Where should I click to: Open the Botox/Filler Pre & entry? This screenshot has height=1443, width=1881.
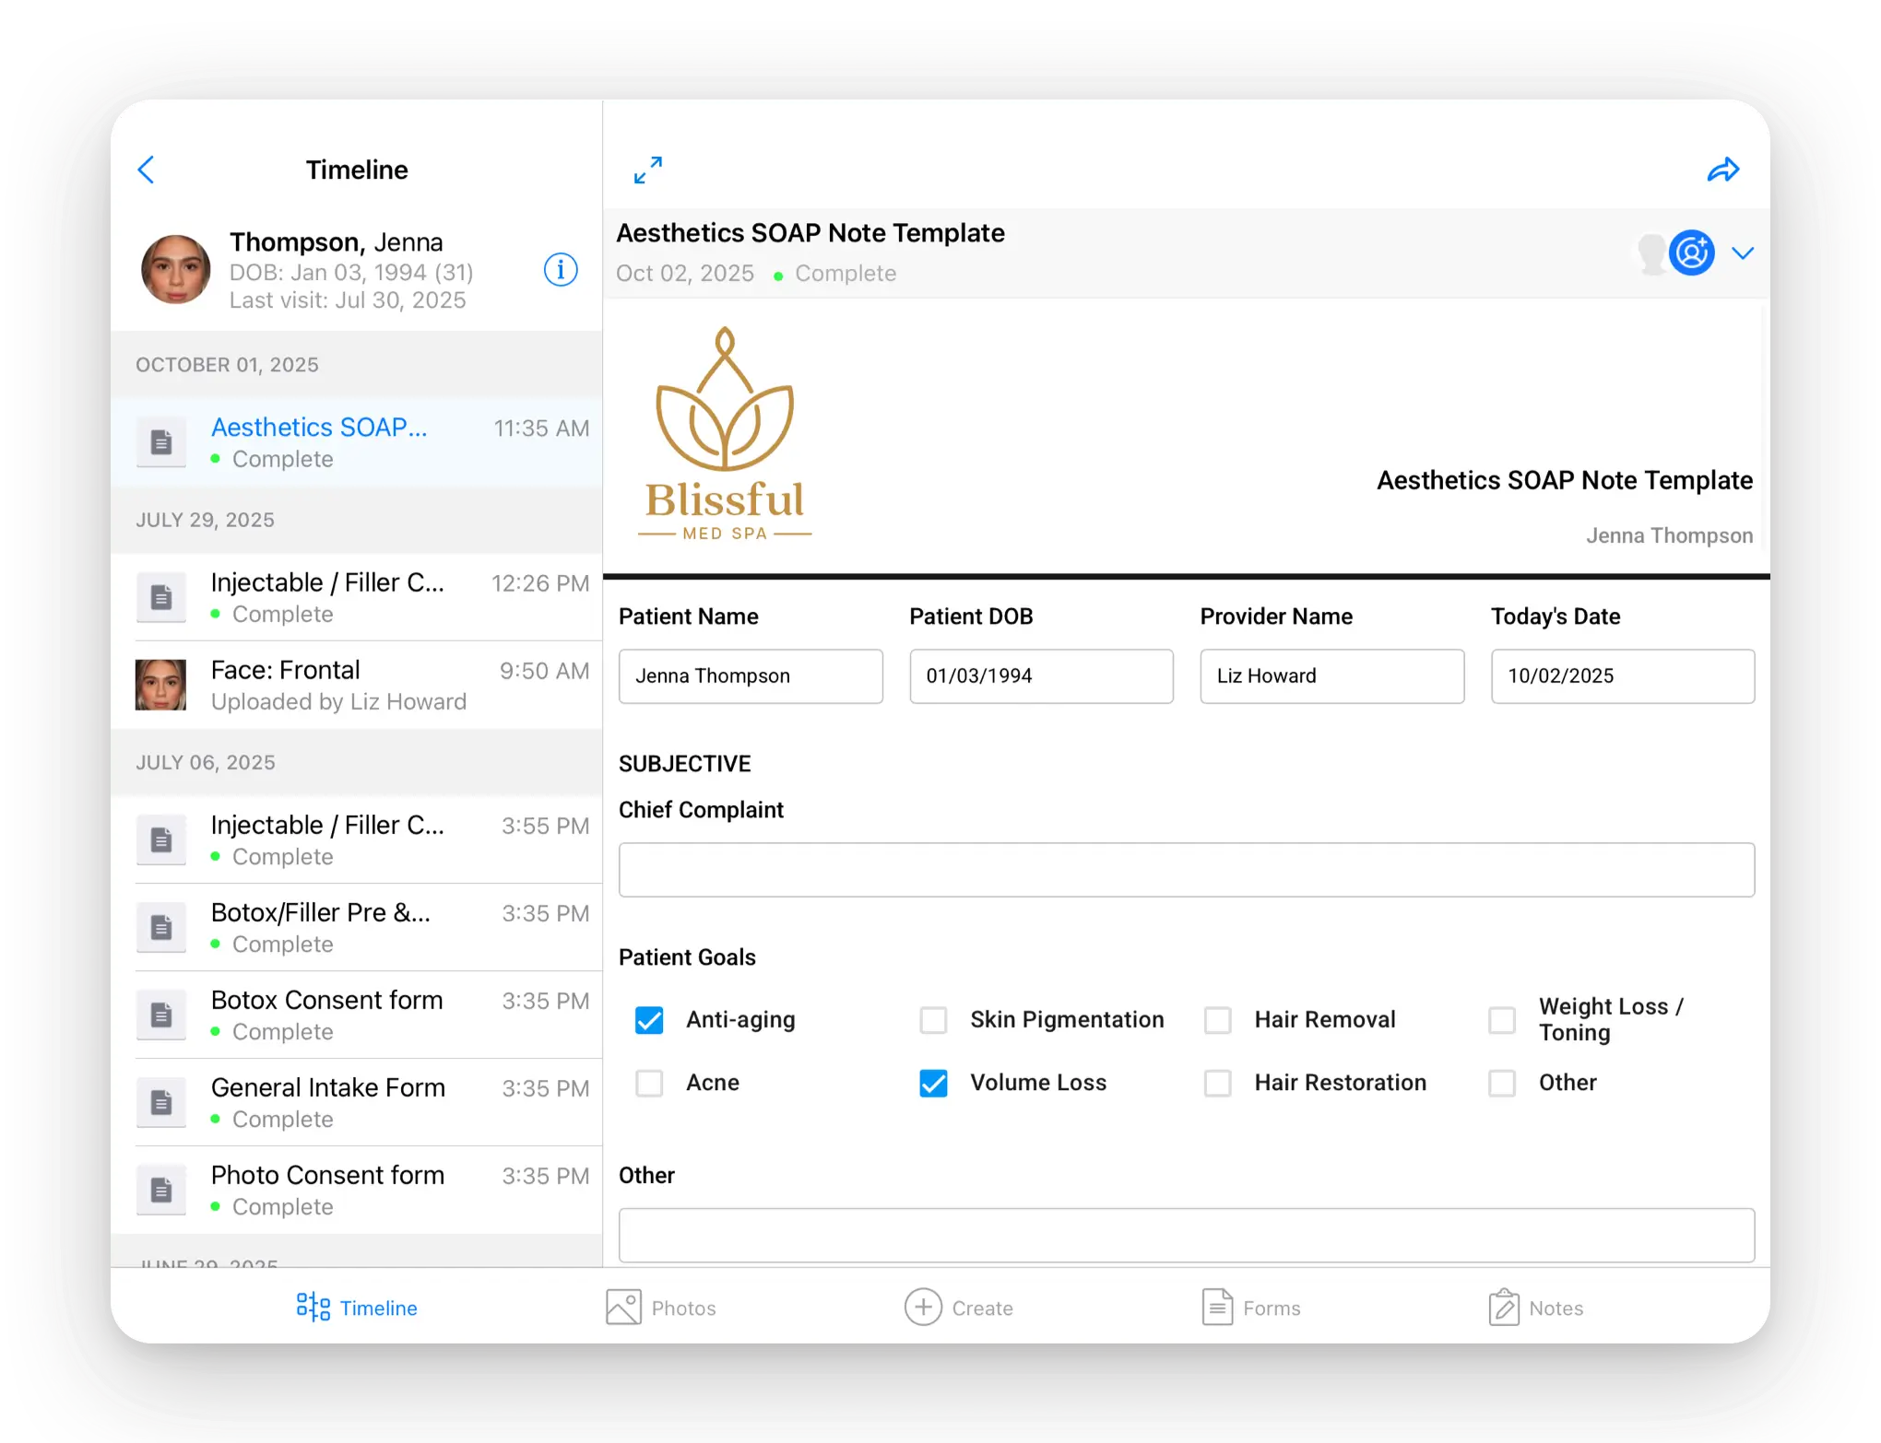pyautogui.click(x=356, y=927)
